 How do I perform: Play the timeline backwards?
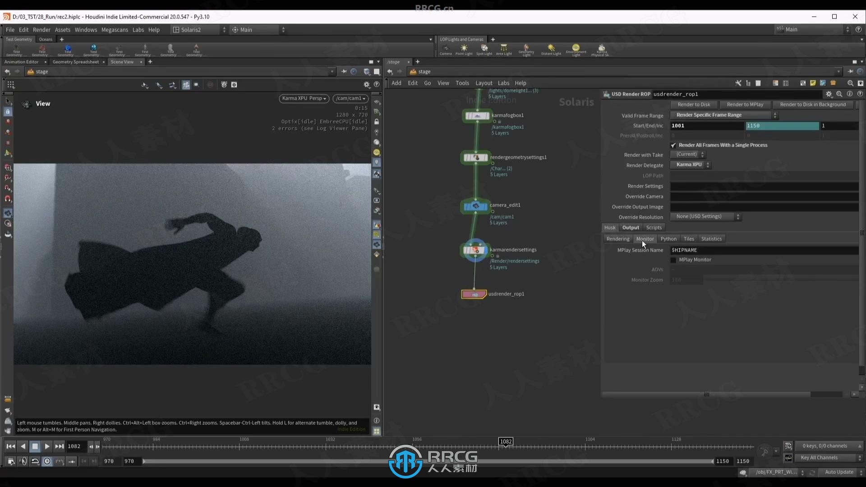coord(23,446)
